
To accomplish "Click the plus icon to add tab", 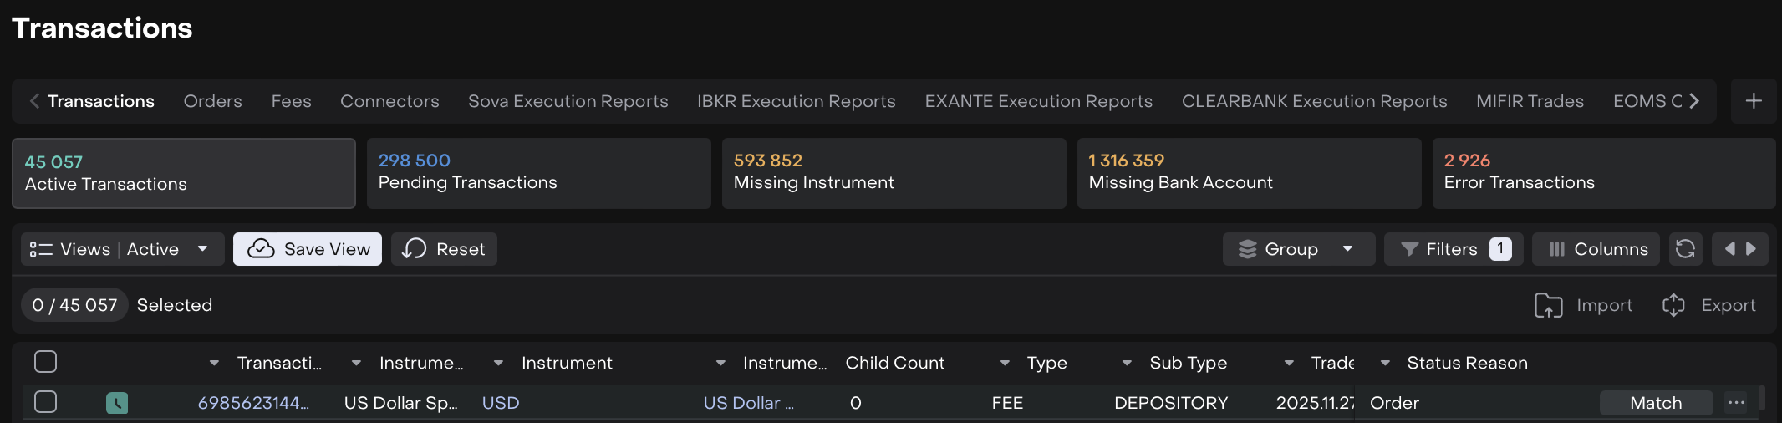I will pos(1754,101).
